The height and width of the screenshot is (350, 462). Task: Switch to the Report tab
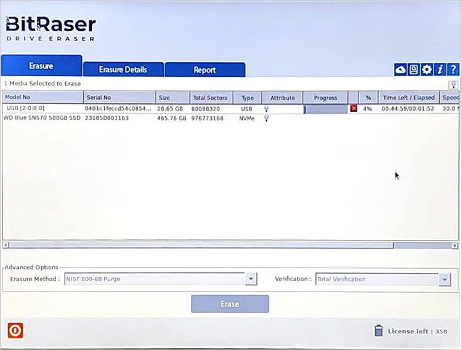coord(205,70)
